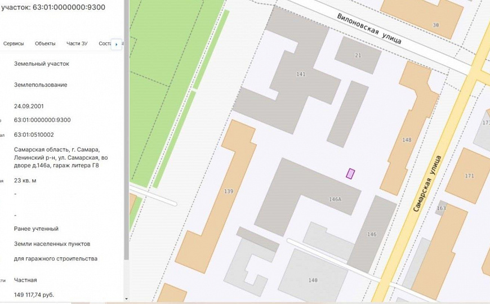
Task: Click the cadastral quarter 63:01:0510002
Action: [34, 135]
